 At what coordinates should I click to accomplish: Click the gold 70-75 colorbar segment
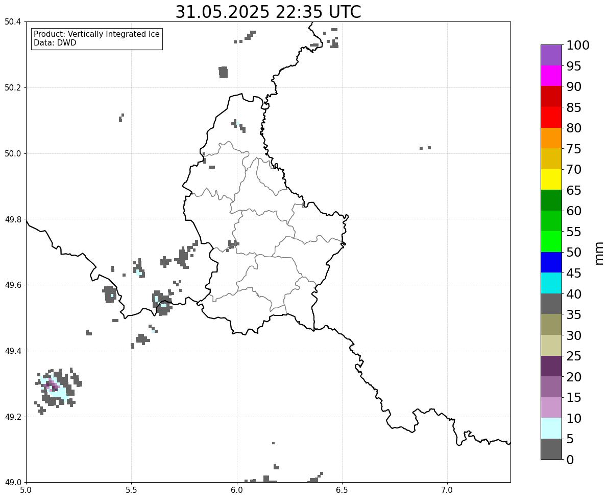551,158
